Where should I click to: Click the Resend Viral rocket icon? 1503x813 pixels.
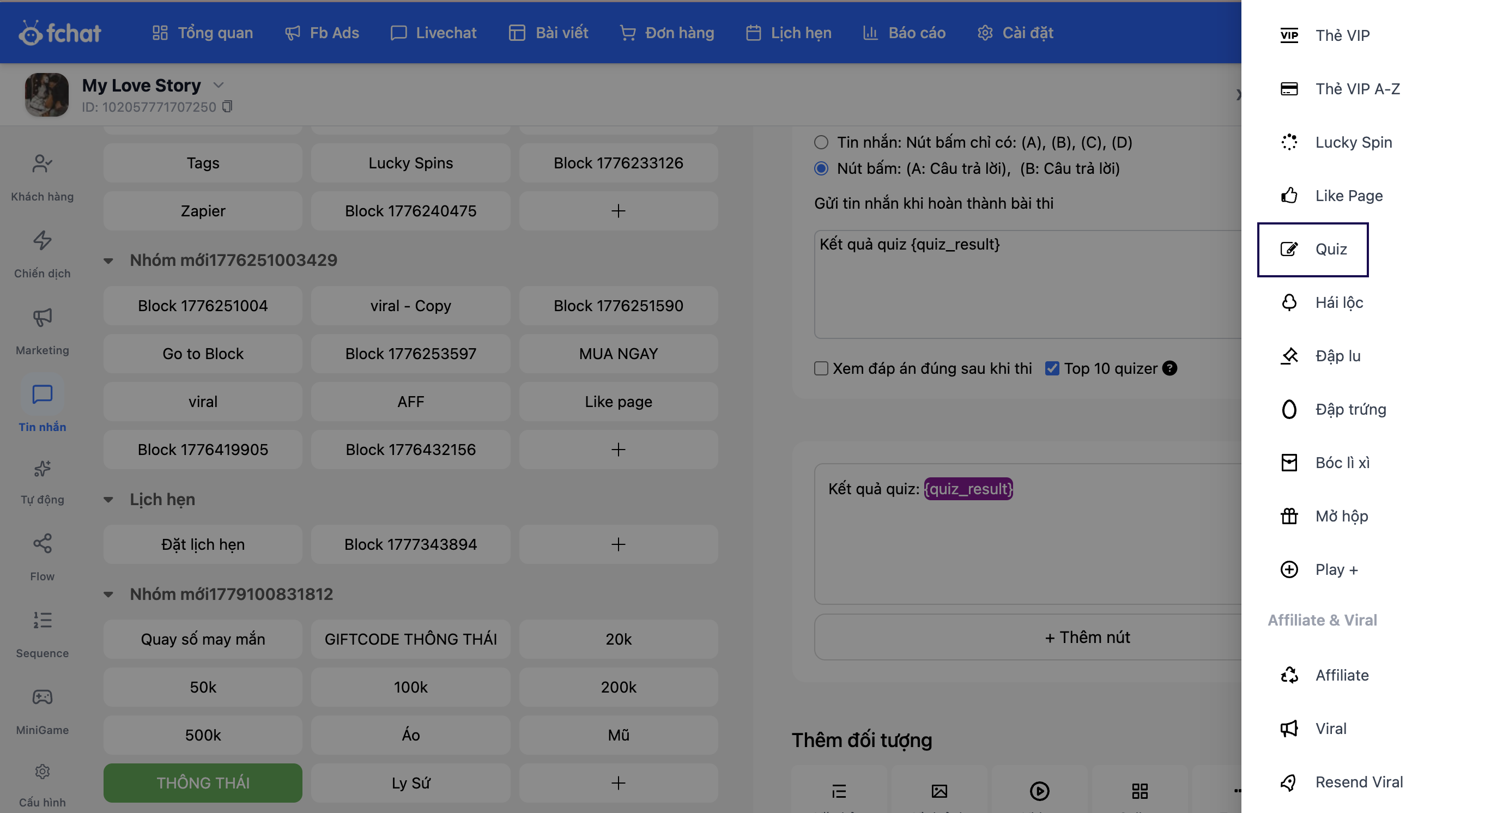point(1289,782)
